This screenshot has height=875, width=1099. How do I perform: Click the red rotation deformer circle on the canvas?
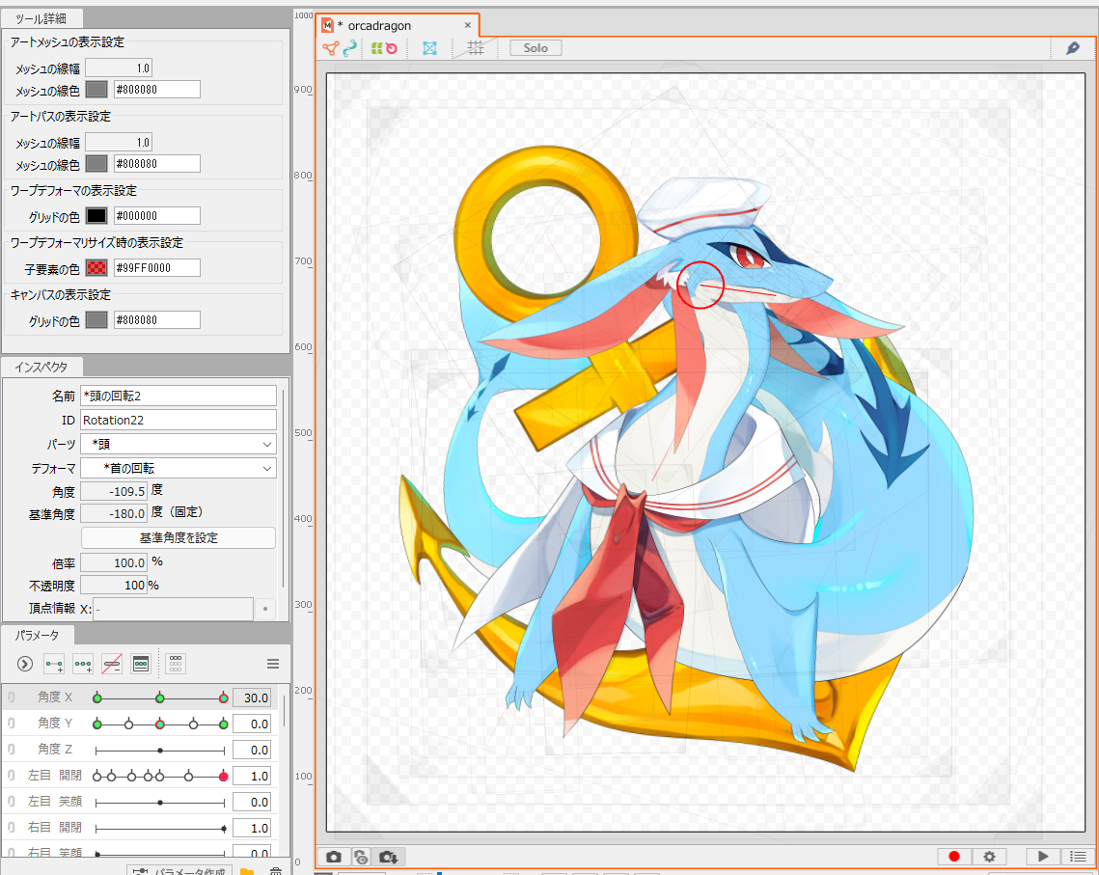coord(701,285)
